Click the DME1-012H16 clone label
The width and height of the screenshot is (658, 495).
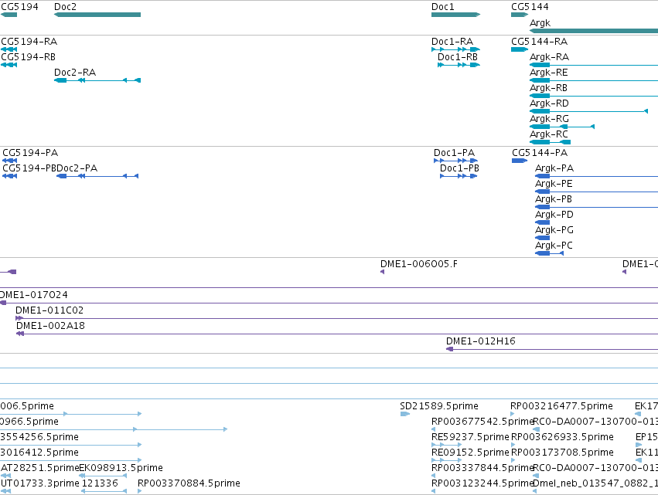coord(480,342)
